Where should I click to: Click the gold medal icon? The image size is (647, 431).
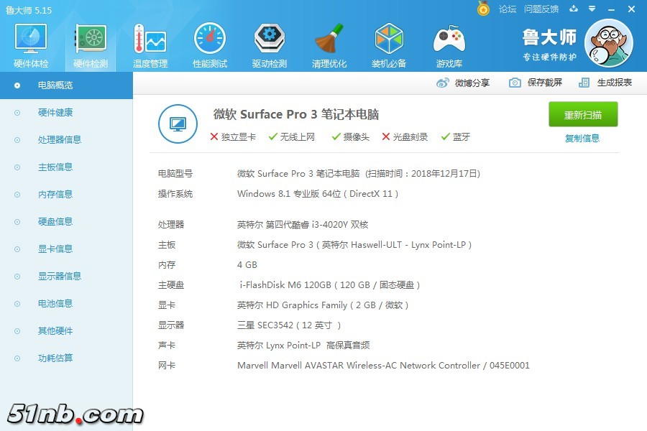(x=484, y=9)
